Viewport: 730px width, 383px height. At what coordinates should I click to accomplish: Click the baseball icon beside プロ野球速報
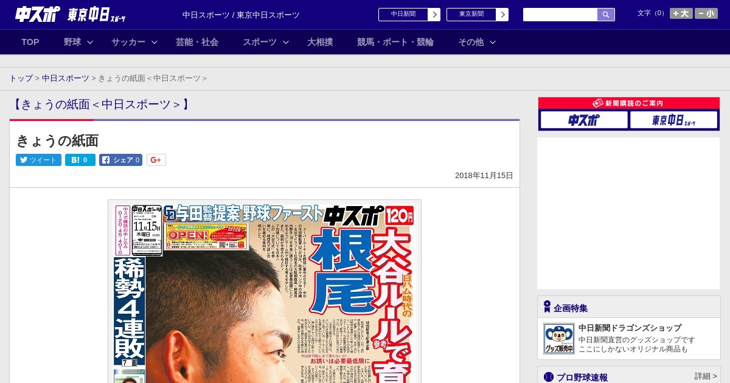(549, 377)
